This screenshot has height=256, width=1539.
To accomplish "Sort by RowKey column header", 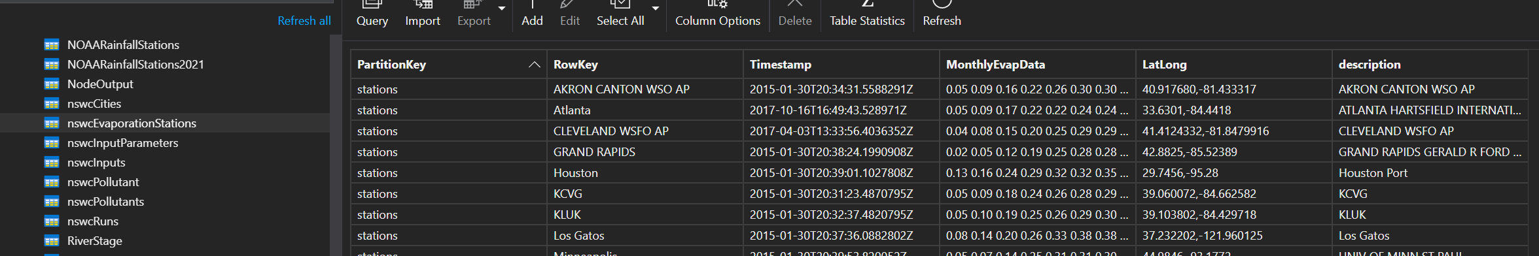I will coord(645,65).
